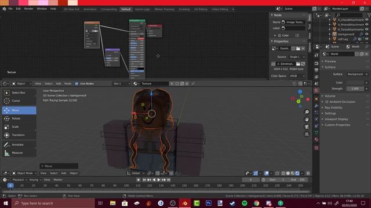Open the Texture checker properties tab
The height and width of the screenshot is (208, 371).
(x=317, y=148)
